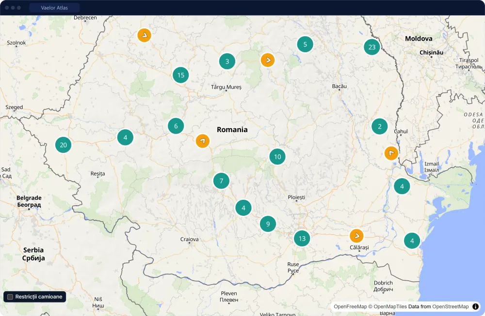
Task: Expand the teal cluster marker labeled 15
Action: click(180, 75)
